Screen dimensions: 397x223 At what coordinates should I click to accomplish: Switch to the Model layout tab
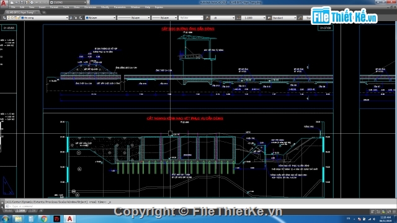coord(8,211)
